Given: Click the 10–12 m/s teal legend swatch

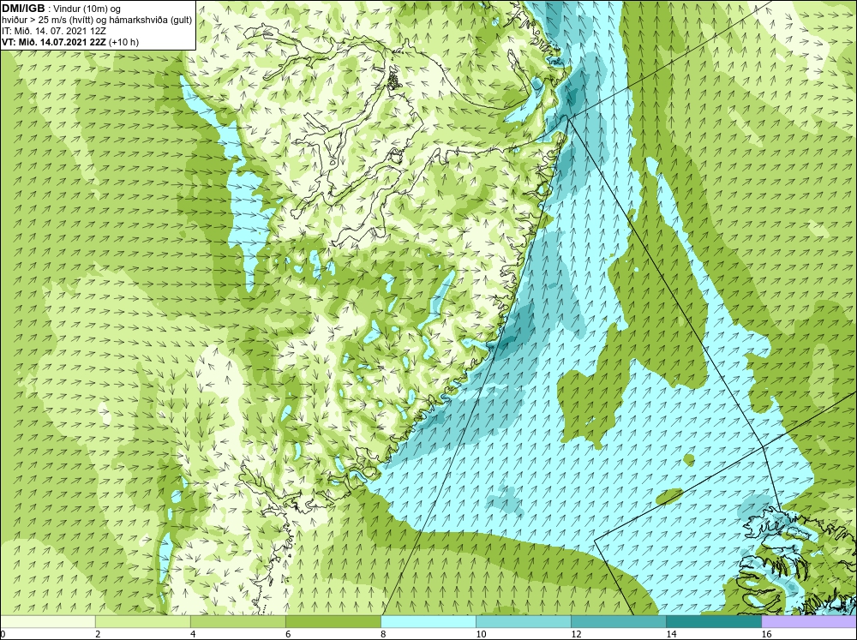Looking at the screenshot, I should (x=523, y=621).
